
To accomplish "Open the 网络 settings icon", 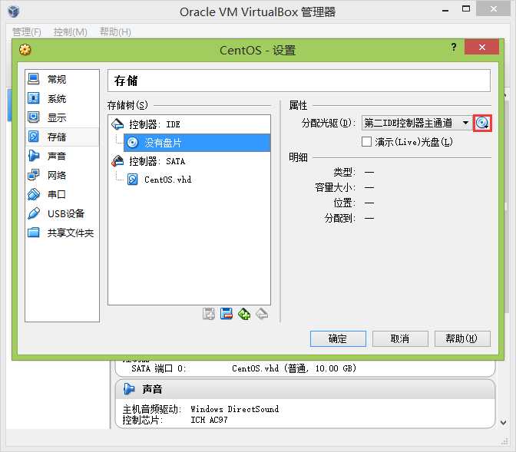I will pyautogui.click(x=34, y=175).
